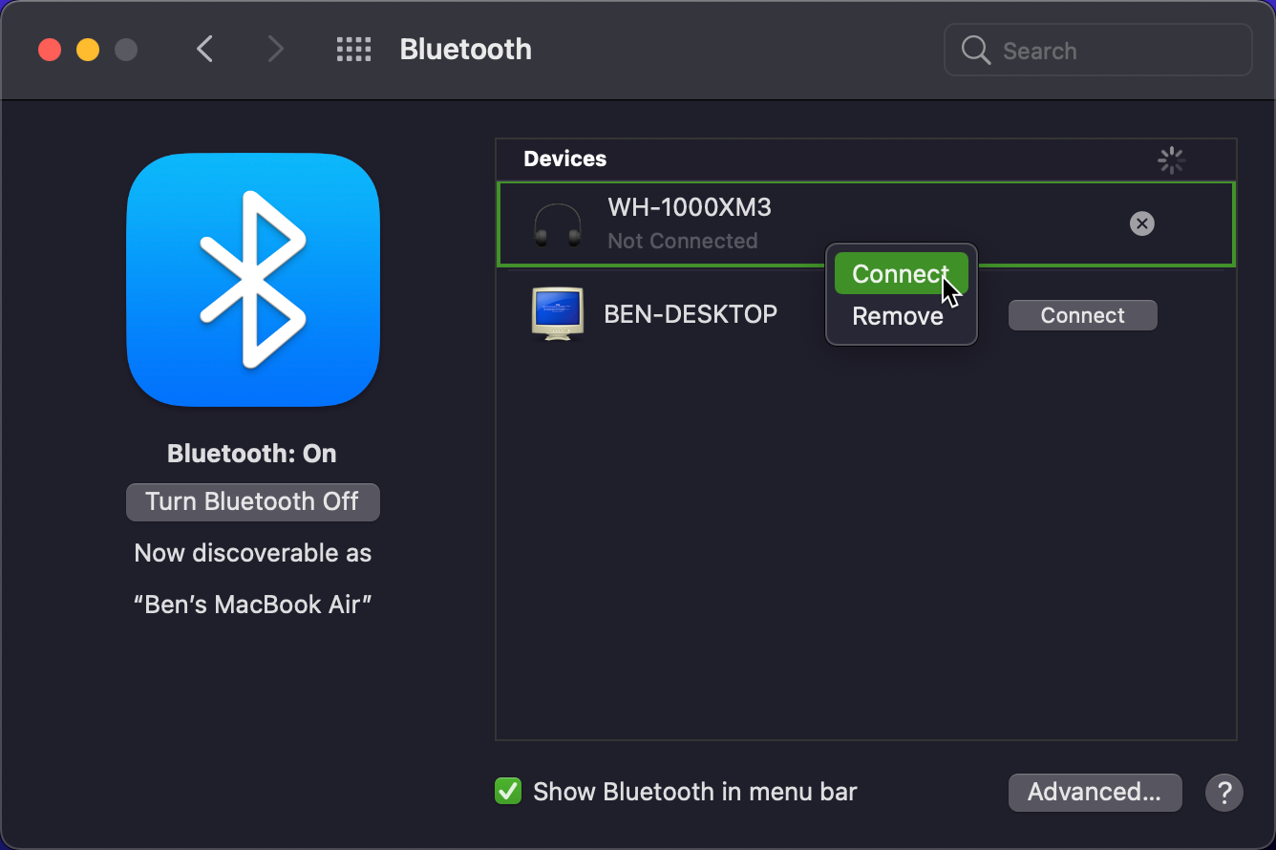Open the Advanced settings dialog
The image size is (1276, 850).
point(1095,792)
